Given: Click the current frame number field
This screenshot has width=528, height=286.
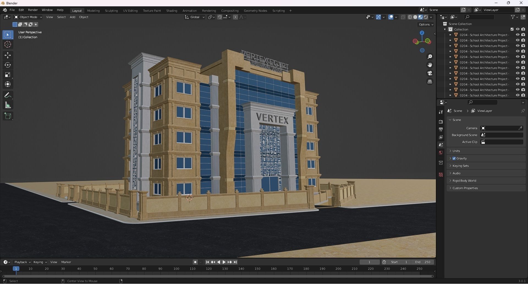Looking at the screenshot, I should point(369,262).
